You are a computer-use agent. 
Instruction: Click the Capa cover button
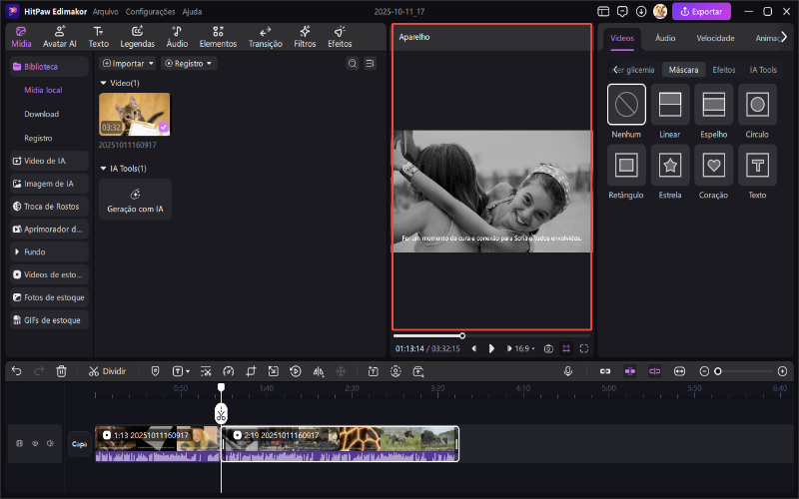[x=80, y=444]
